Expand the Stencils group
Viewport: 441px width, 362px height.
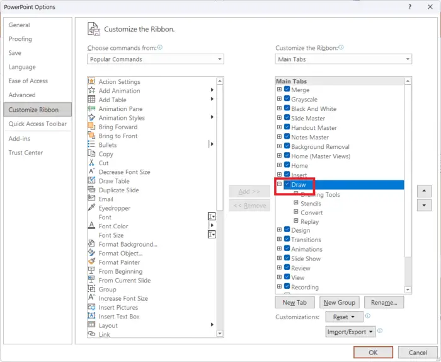(296, 202)
